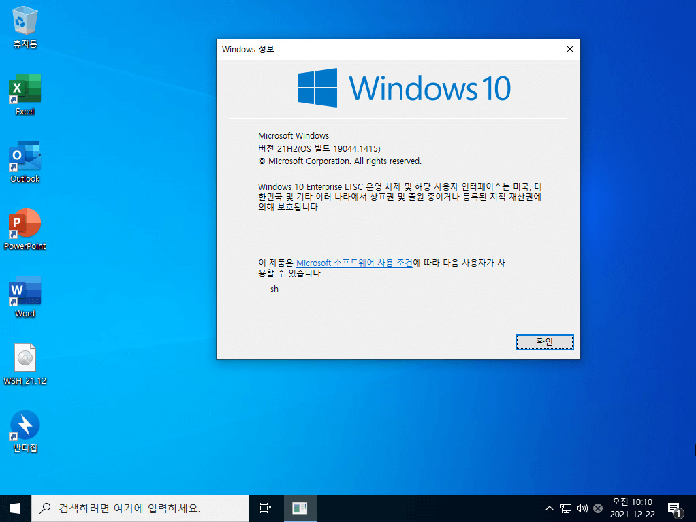Open the volume speaker tray icon

pyautogui.click(x=582, y=508)
